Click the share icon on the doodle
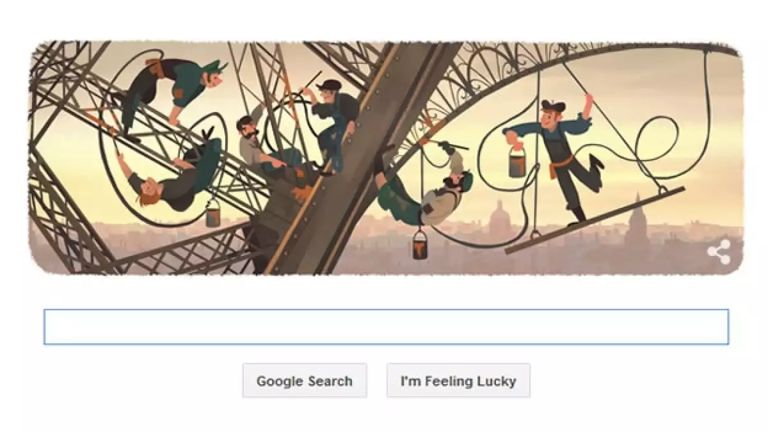Viewport: 768px width, 432px height. click(x=719, y=252)
